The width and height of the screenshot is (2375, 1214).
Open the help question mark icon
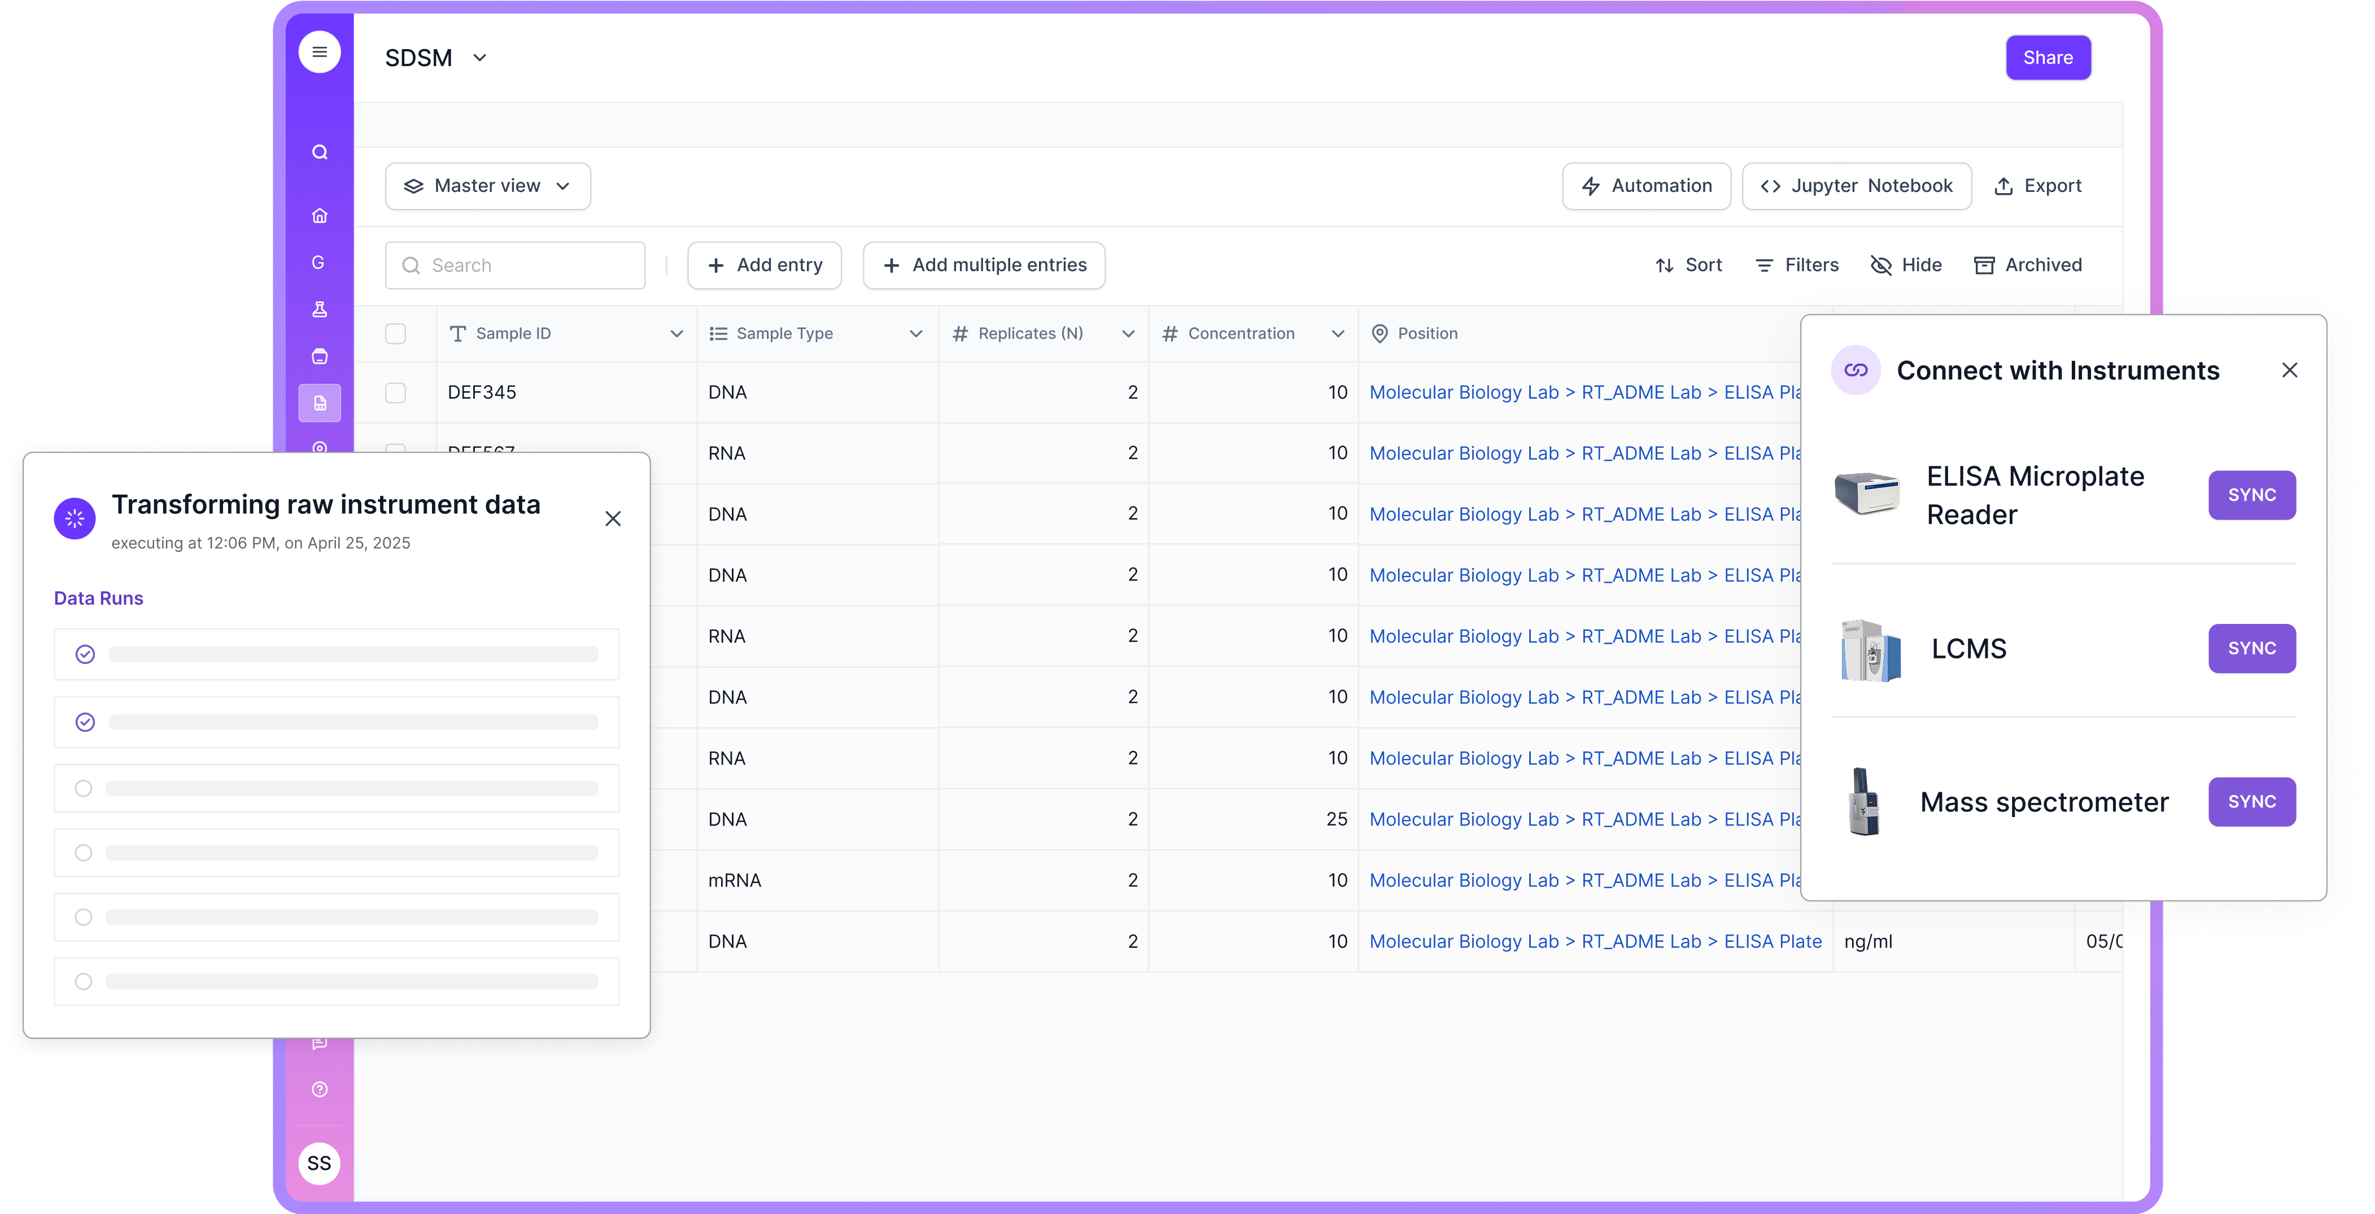click(x=319, y=1090)
